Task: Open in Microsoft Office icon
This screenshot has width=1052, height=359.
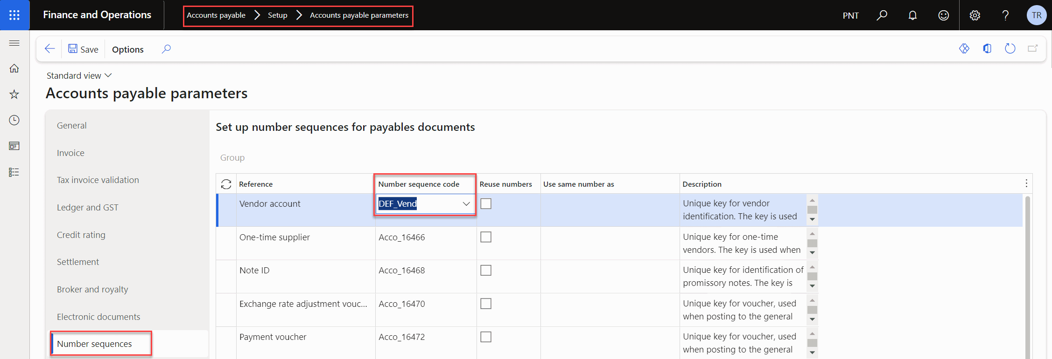Action: pyautogui.click(x=987, y=48)
